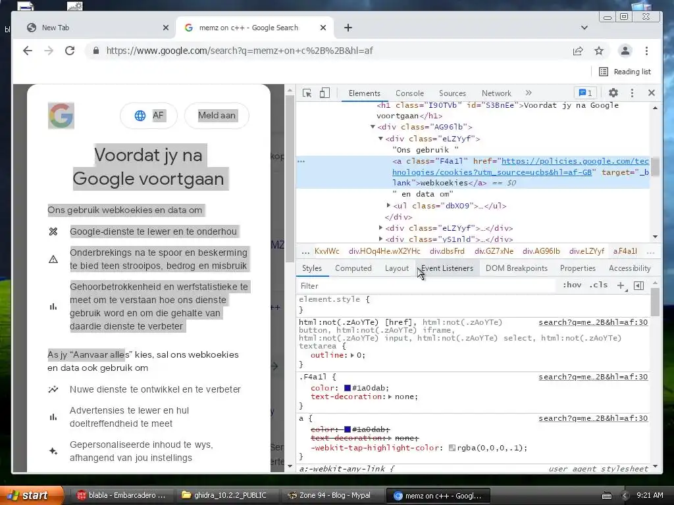Click the AF language selector button

(x=149, y=116)
